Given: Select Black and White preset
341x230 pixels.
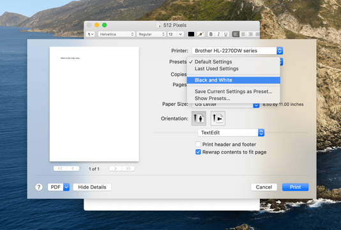Looking at the screenshot, I should [233, 80].
